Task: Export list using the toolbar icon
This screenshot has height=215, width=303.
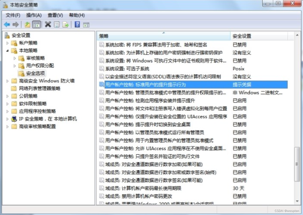Action: (66, 24)
